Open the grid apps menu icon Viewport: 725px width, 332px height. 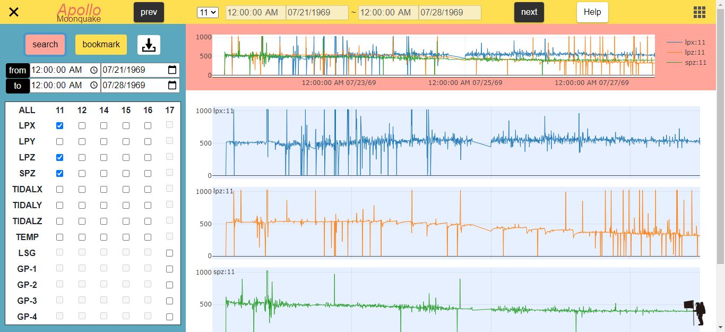[x=700, y=12]
